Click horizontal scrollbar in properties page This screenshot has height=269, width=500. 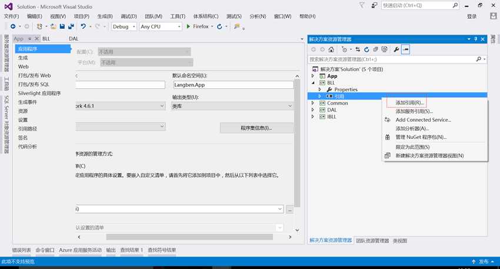pos(189,237)
